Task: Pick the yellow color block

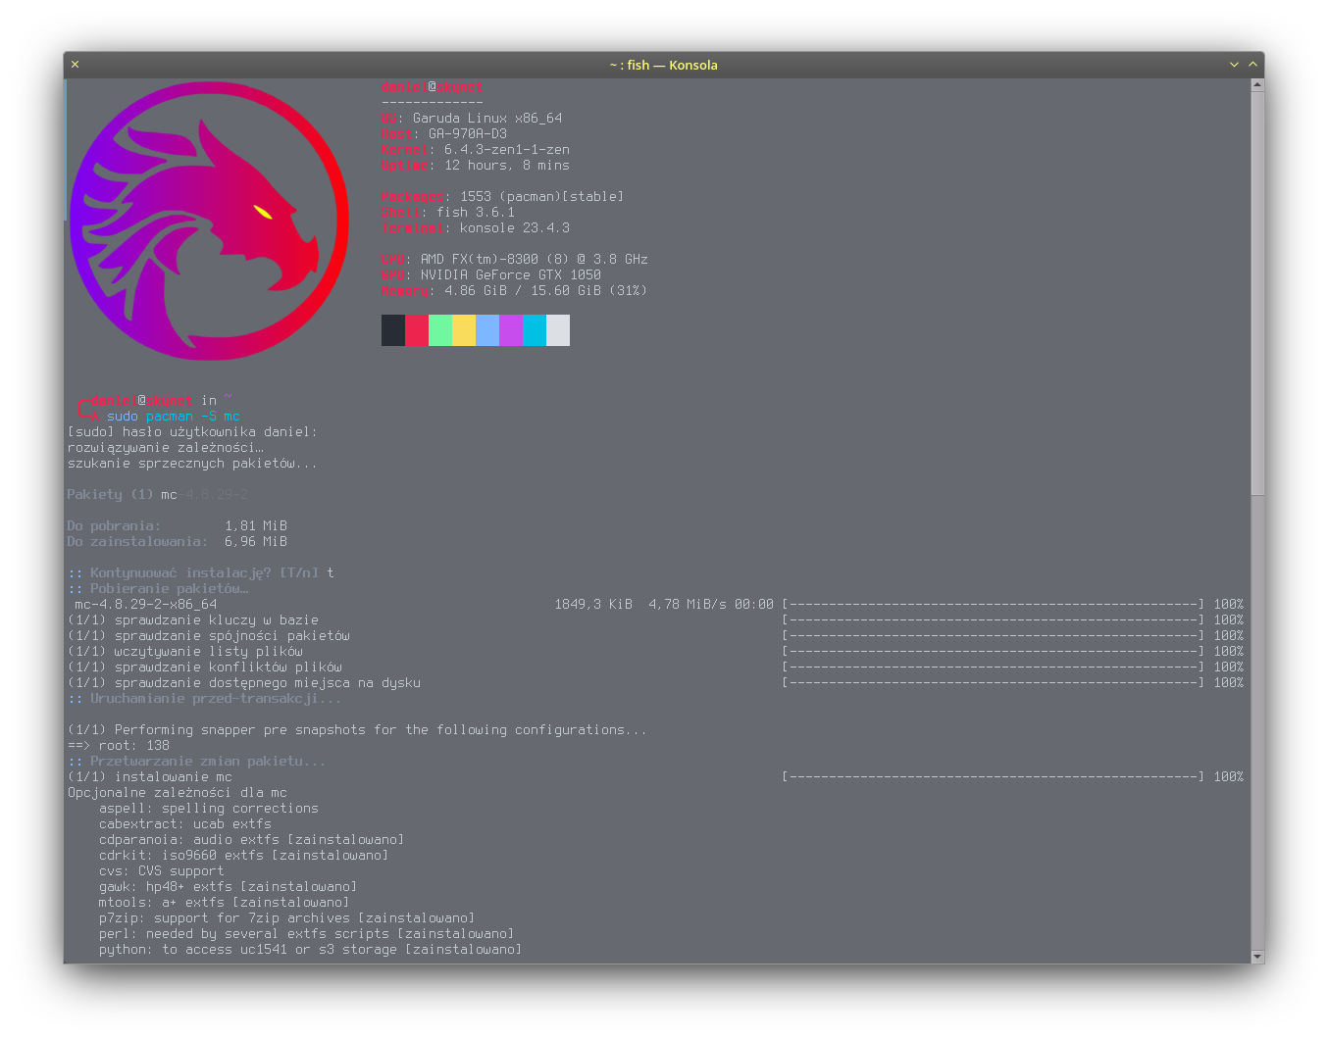Action: point(464,330)
